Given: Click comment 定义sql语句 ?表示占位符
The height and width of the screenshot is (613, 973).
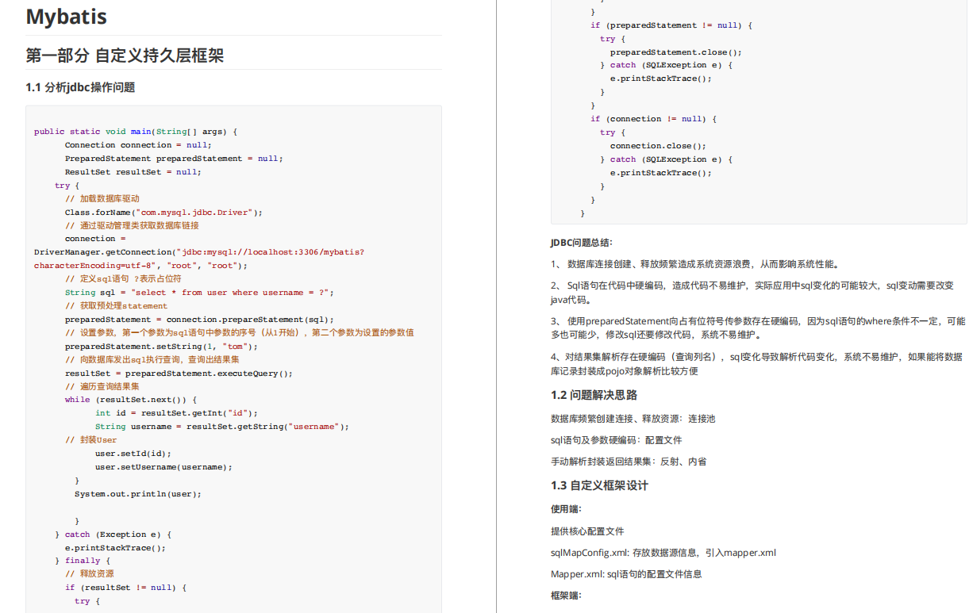Looking at the screenshot, I should [x=123, y=279].
